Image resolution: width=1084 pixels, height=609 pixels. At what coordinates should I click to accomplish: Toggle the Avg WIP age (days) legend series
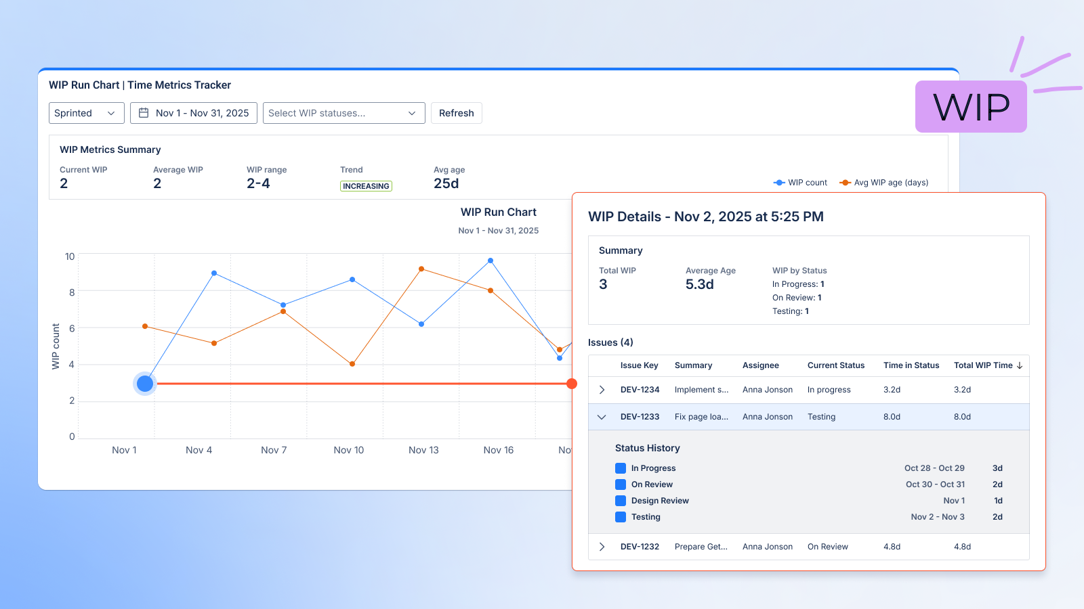click(884, 183)
